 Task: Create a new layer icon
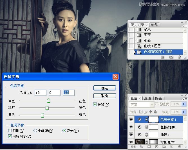click(172, 147)
